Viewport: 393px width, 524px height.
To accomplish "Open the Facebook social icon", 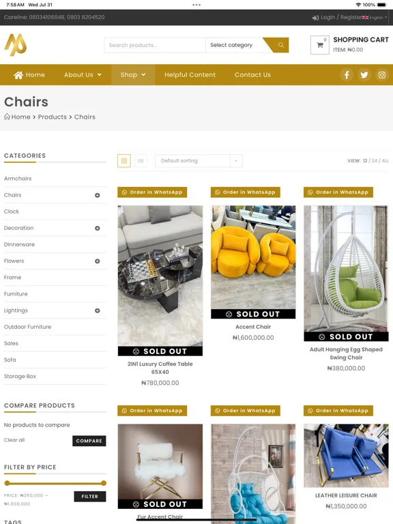I will pos(347,74).
